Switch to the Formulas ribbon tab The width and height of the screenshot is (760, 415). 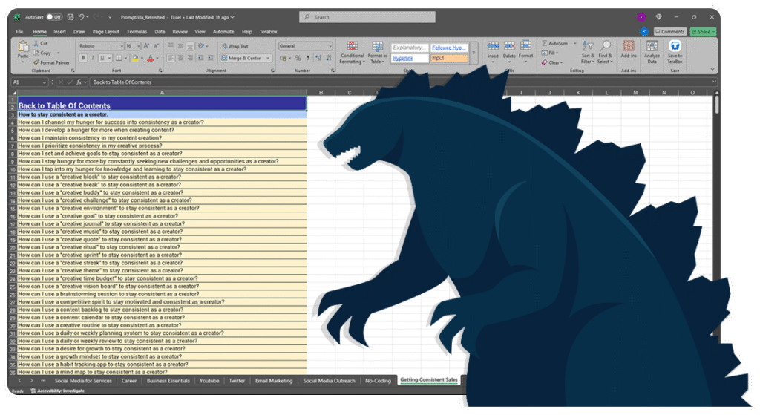137,31
